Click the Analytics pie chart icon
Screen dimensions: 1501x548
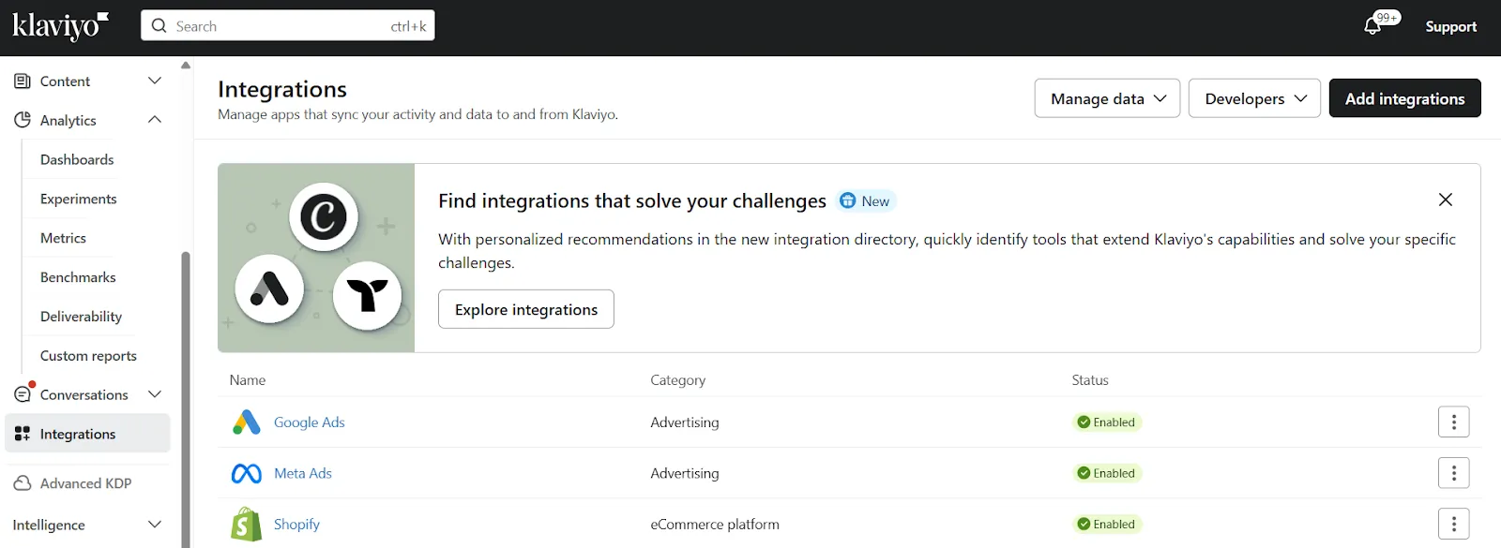tap(23, 120)
